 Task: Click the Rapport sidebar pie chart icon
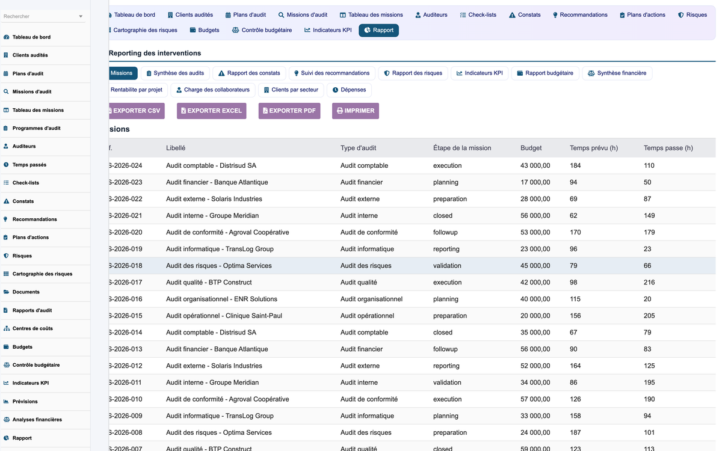click(x=6, y=438)
